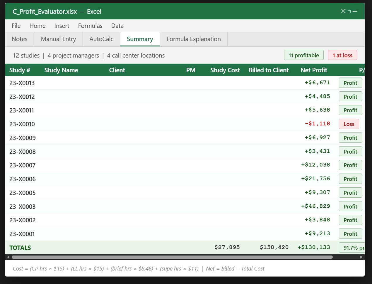Viewport: 372px width, 284px height.
Task: Open the Insert menu
Action: (62, 26)
